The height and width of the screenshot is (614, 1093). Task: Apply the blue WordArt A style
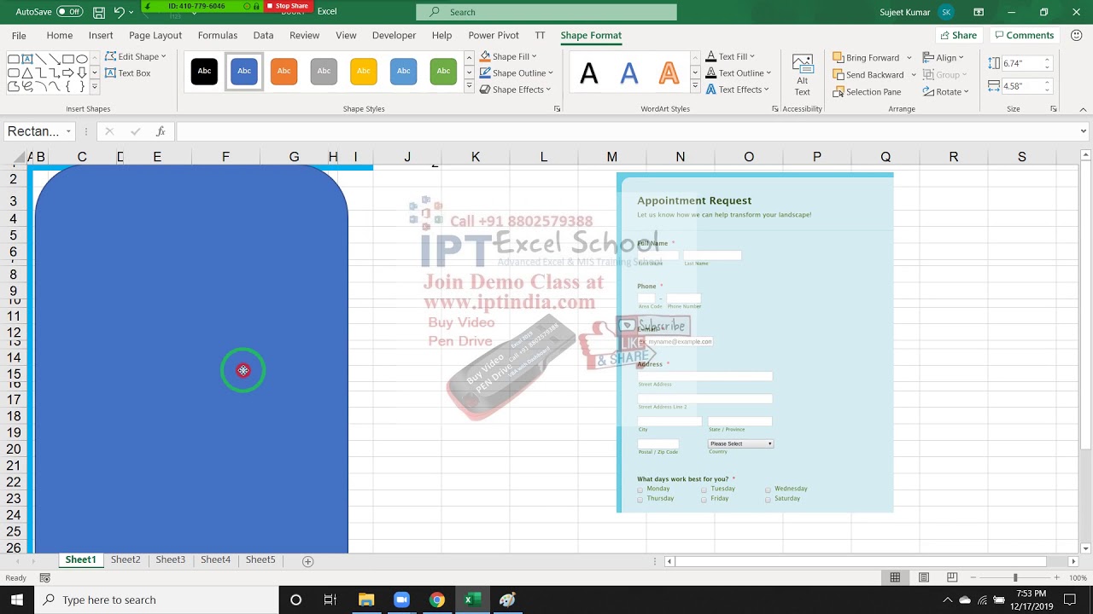pyautogui.click(x=629, y=73)
